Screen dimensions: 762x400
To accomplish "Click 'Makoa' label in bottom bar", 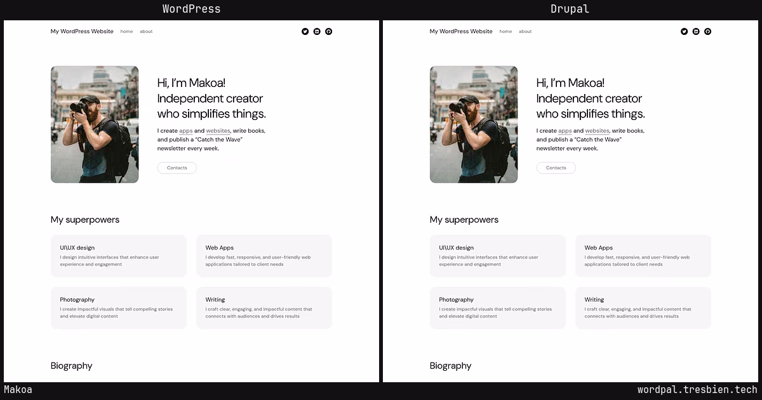I will [x=18, y=390].
